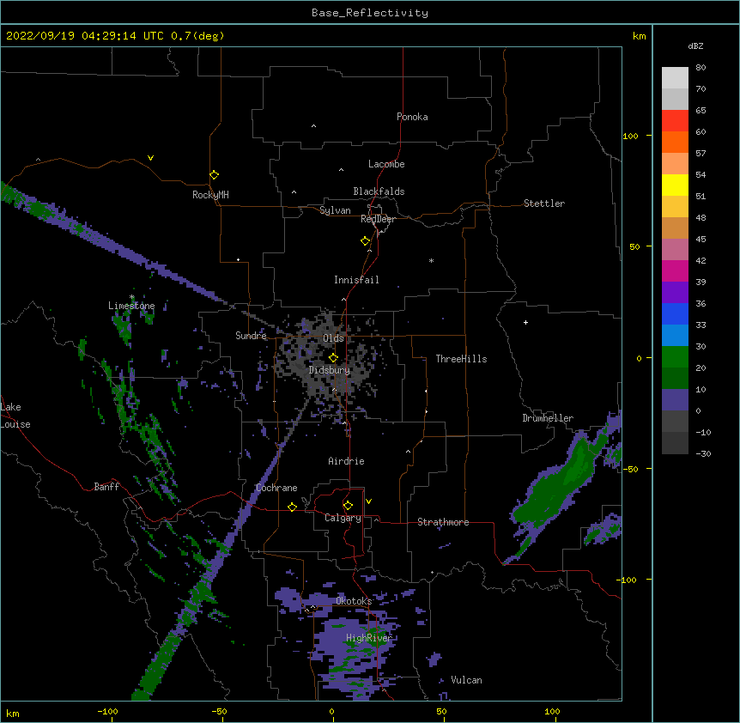Select the yellow diamond between Olds and Didsbury

click(x=333, y=358)
